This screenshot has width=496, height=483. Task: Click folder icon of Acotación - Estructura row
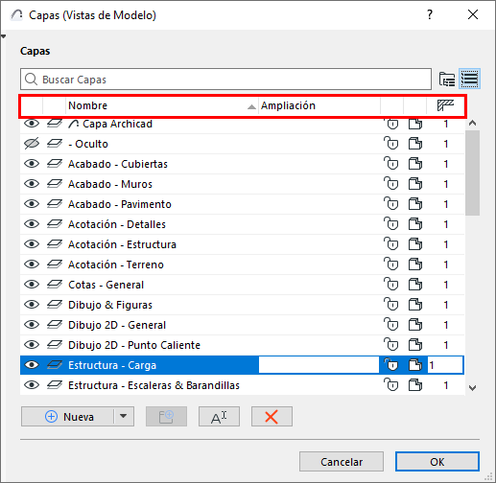(x=415, y=244)
